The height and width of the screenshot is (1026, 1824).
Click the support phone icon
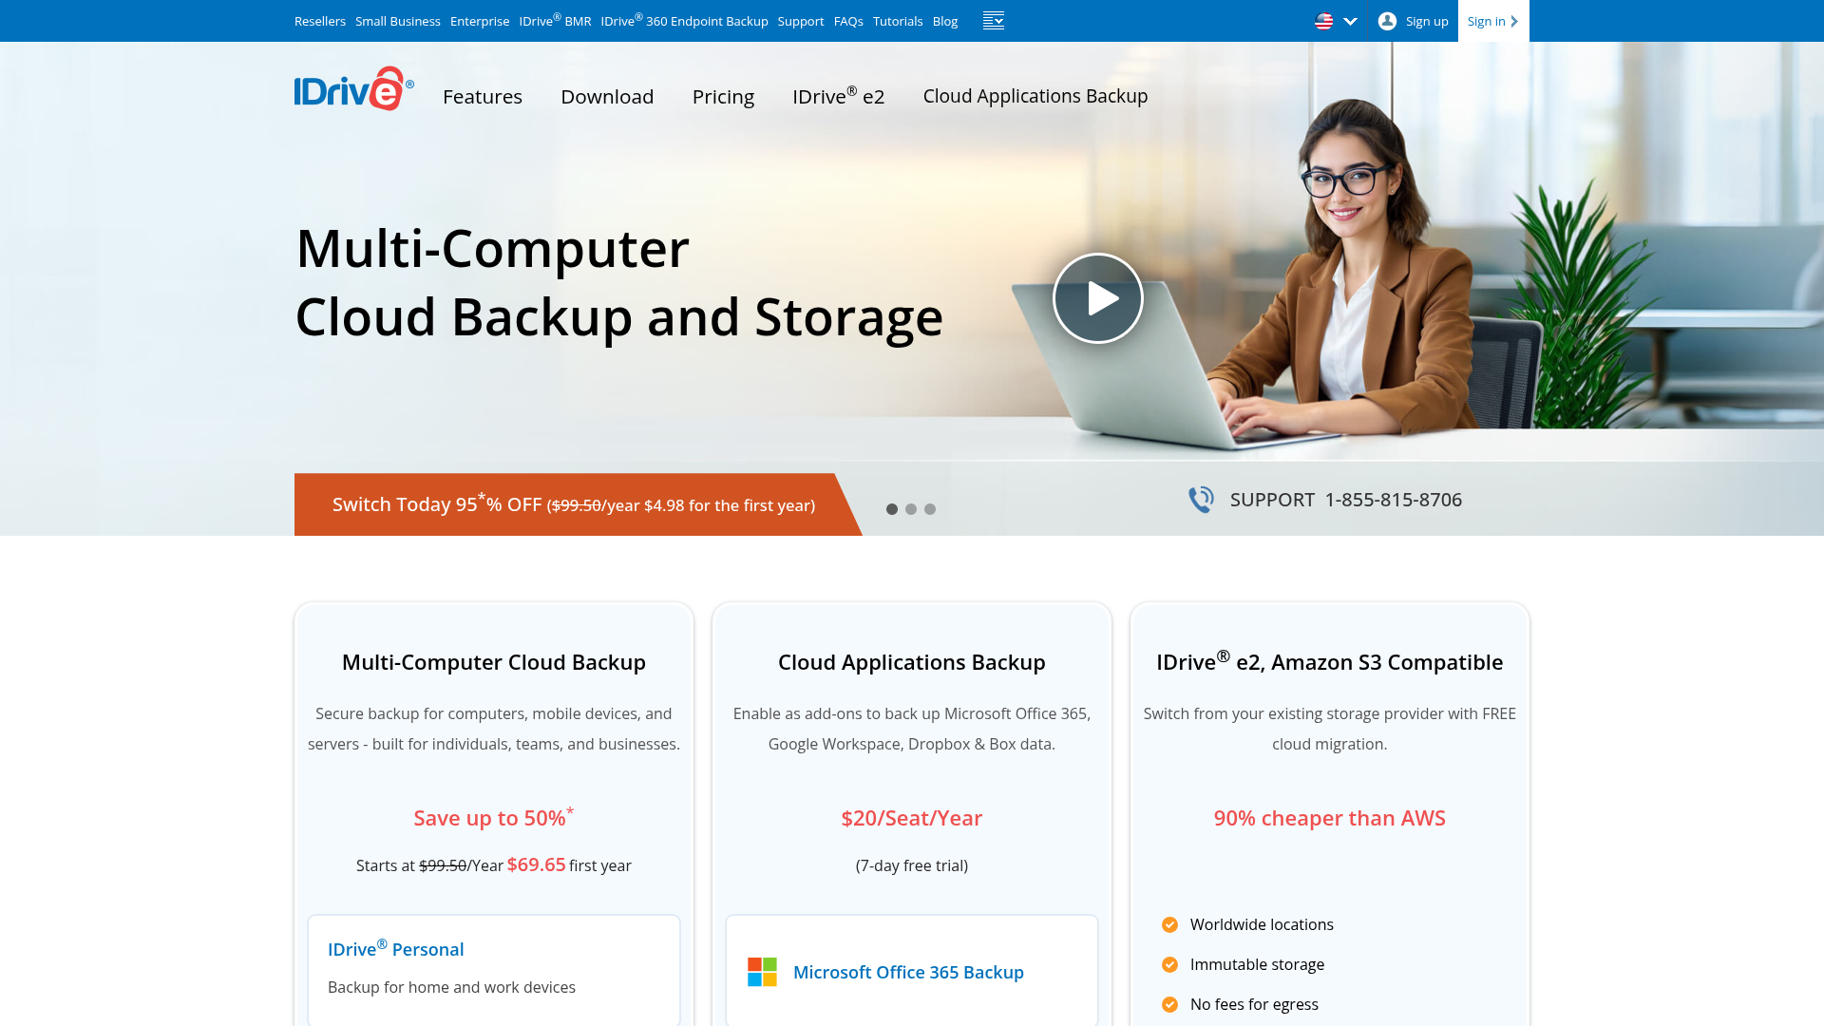[1201, 500]
